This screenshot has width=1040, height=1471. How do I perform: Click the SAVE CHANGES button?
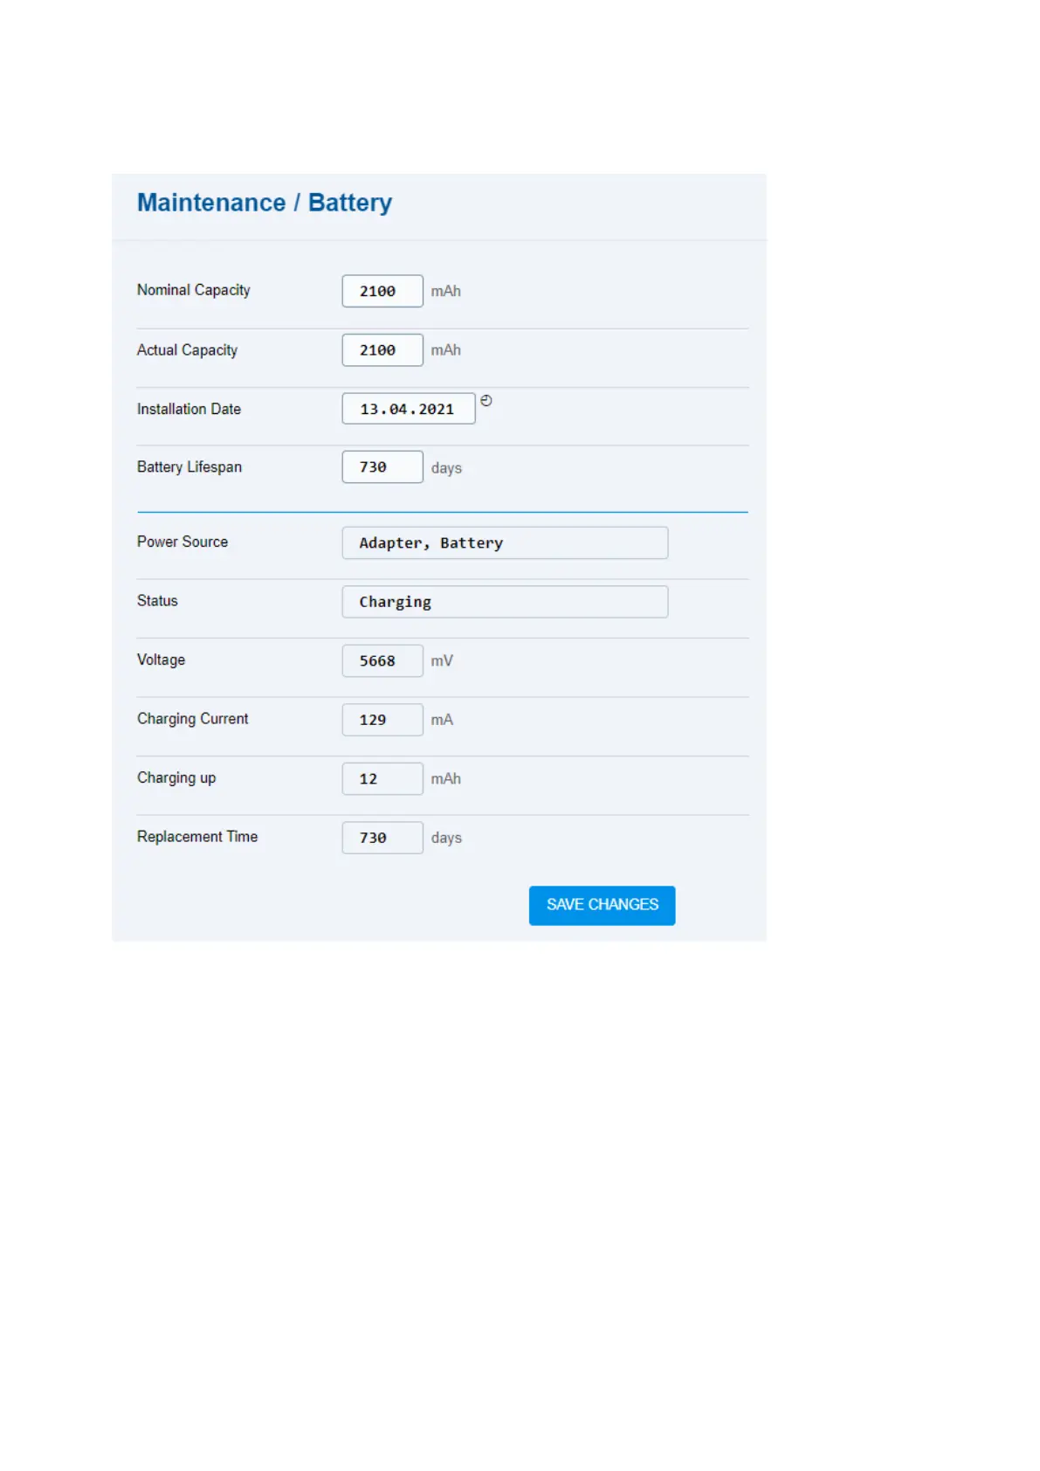tap(602, 905)
